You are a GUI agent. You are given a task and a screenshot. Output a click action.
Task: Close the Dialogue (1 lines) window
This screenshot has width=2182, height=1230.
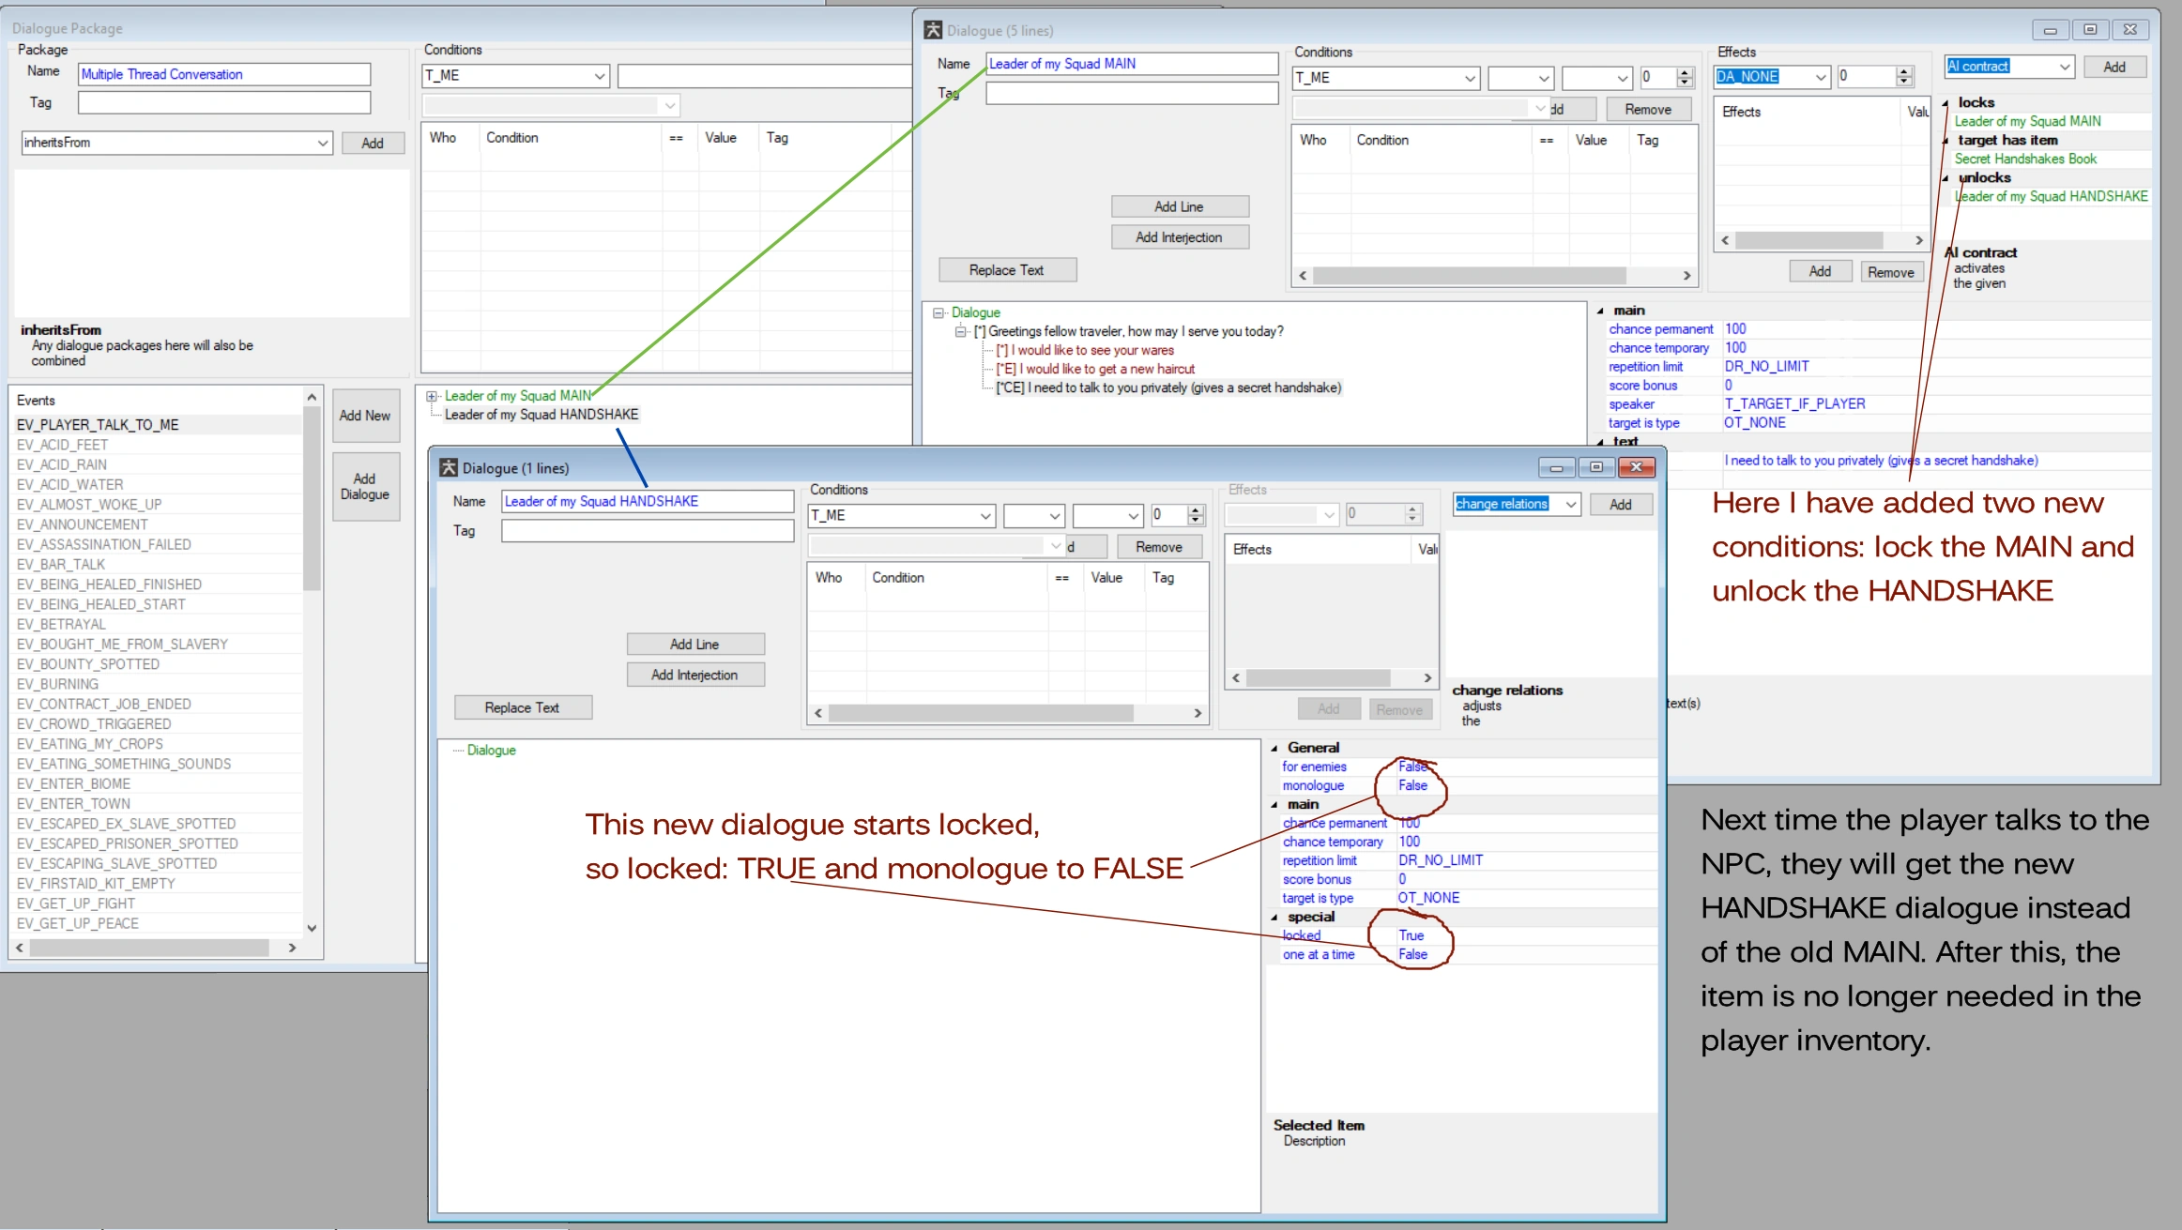click(x=1636, y=467)
